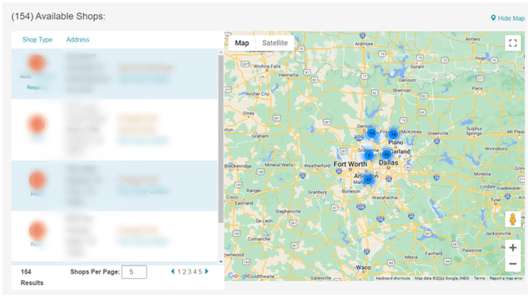Go to results page 4

click(x=194, y=272)
